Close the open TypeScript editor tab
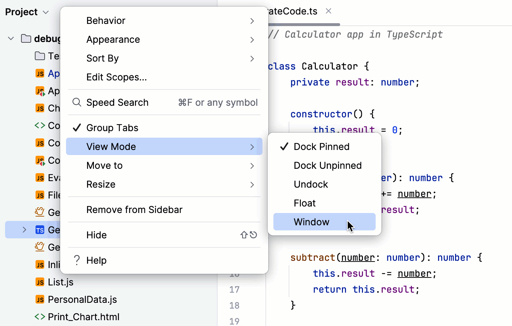This screenshot has height=326, width=512. click(x=329, y=11)
